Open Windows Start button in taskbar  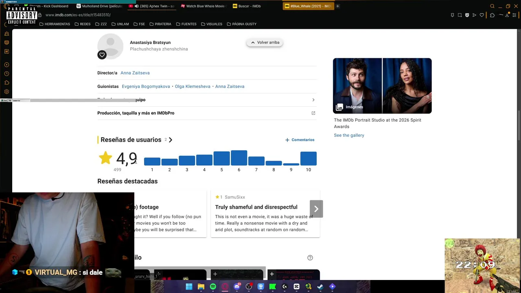[189, 286]
